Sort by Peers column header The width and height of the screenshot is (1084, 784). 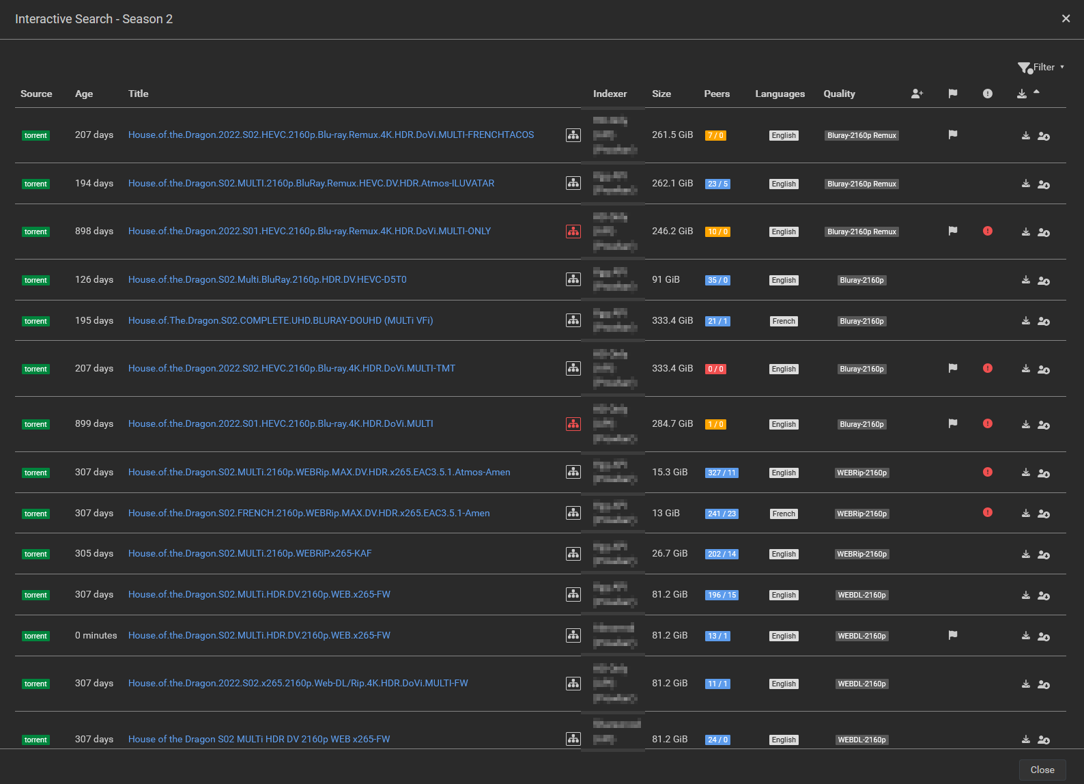tap(717, 94)
